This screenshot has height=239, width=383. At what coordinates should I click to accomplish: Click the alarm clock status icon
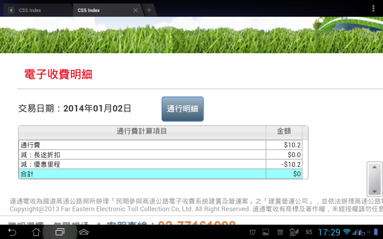tap(253, 232)
